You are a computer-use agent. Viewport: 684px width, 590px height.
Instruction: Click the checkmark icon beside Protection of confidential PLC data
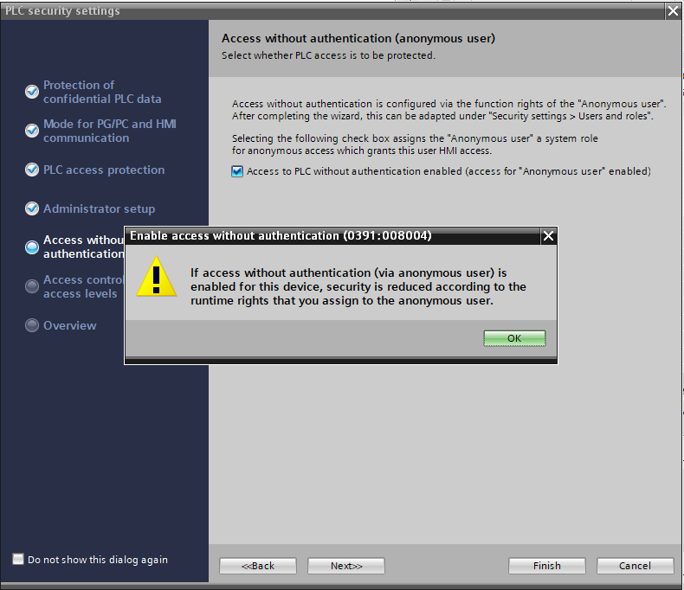coord(32,91)
